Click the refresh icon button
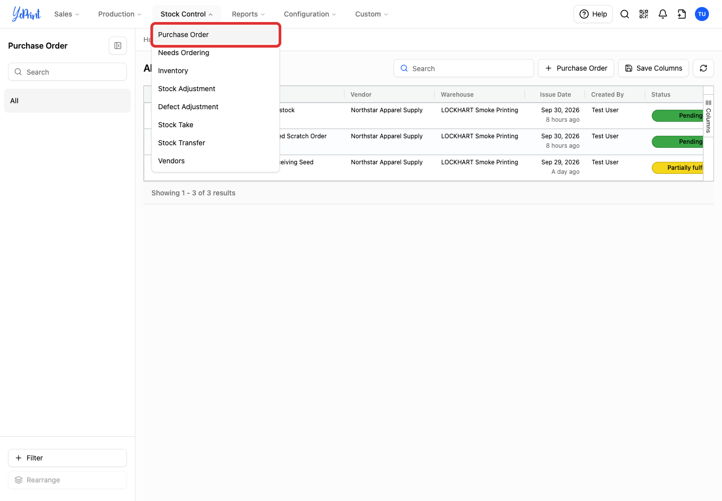The image size is (722, 501). click(x=703, y=68)
